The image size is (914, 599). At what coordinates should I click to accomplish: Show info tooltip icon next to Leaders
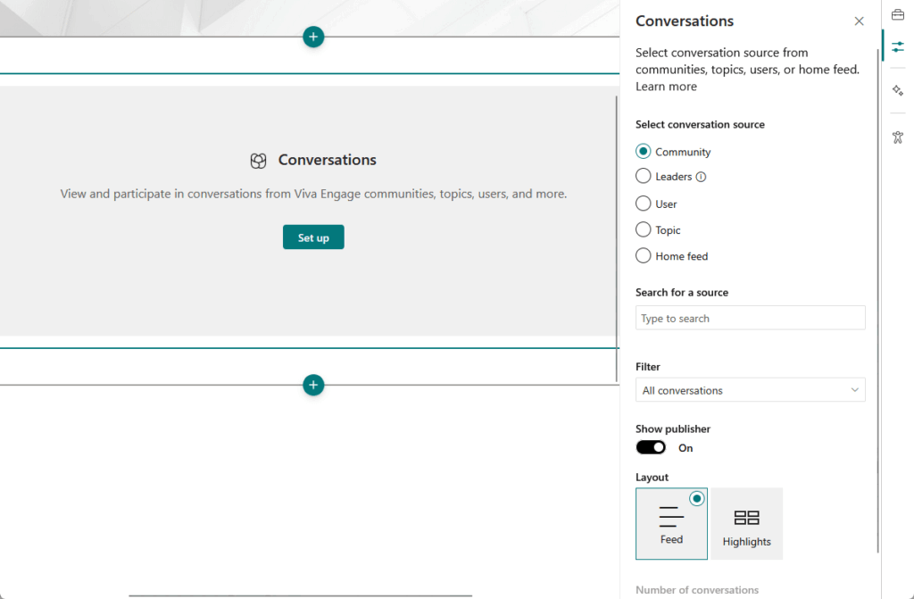tap(701, 177)
